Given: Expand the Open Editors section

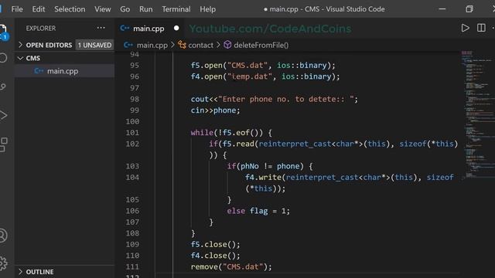Looking at the screenshot, I should (x=21, y=45).
